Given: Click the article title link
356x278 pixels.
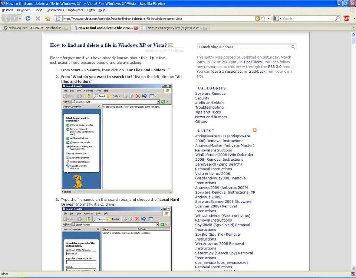Looking at the screenshot, I should 108,45.
